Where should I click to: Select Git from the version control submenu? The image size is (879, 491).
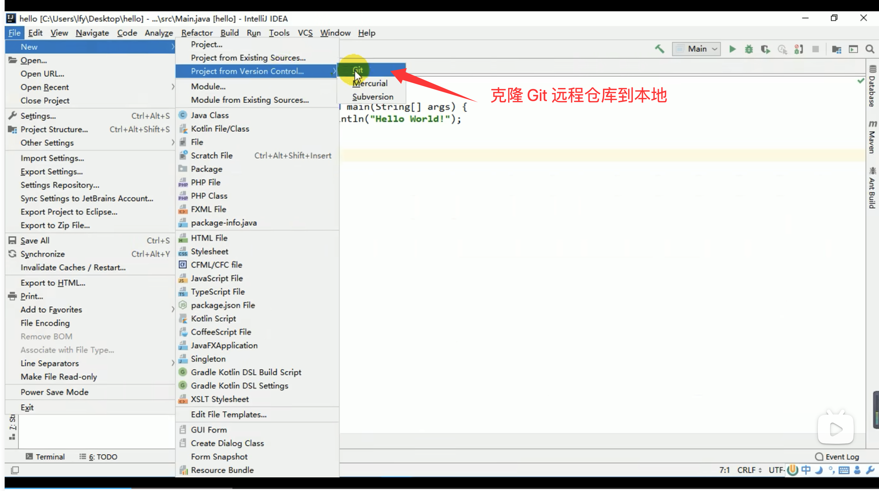tap(358, 70)
